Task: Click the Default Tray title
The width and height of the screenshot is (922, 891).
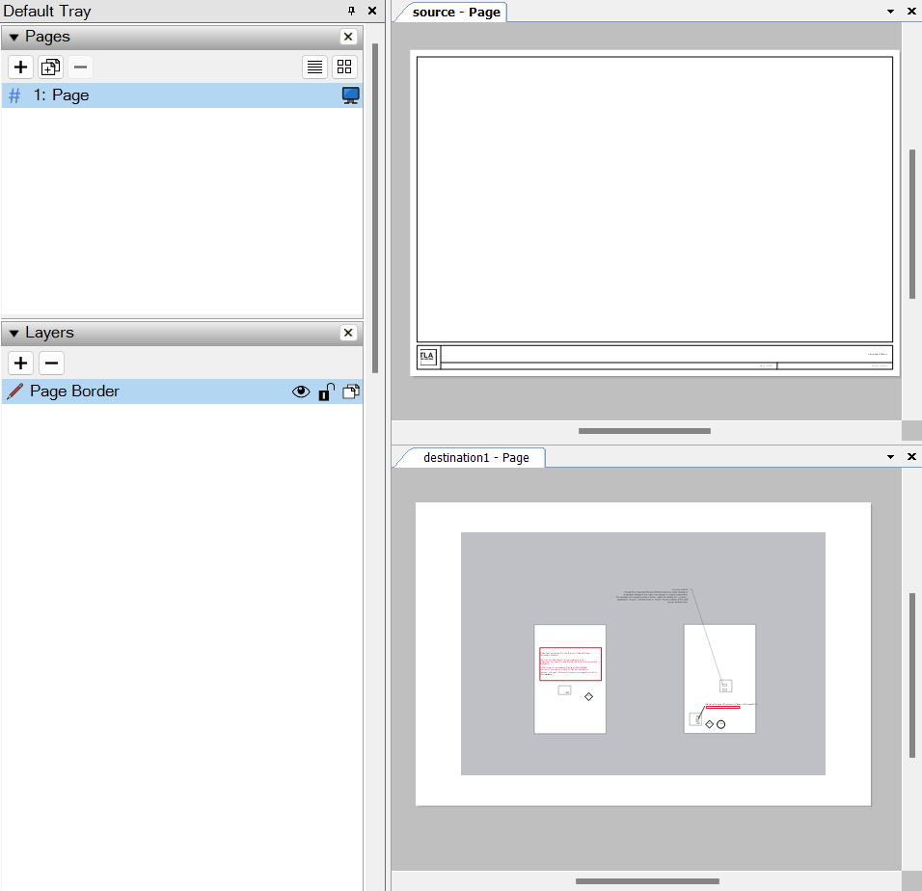Action: pos(47,12)
